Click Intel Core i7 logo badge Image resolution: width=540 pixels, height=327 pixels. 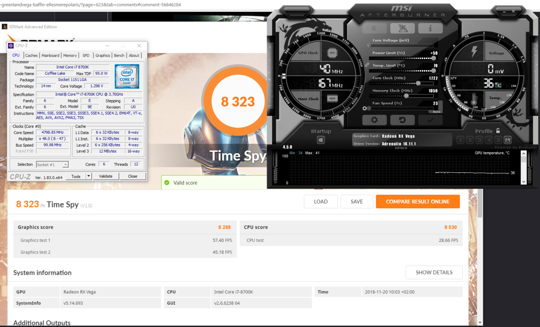click(127, 76)
